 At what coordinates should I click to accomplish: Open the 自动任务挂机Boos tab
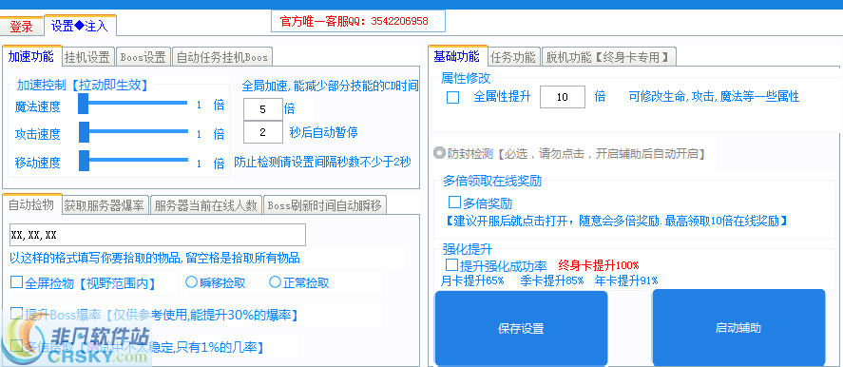tap(222, 57)
